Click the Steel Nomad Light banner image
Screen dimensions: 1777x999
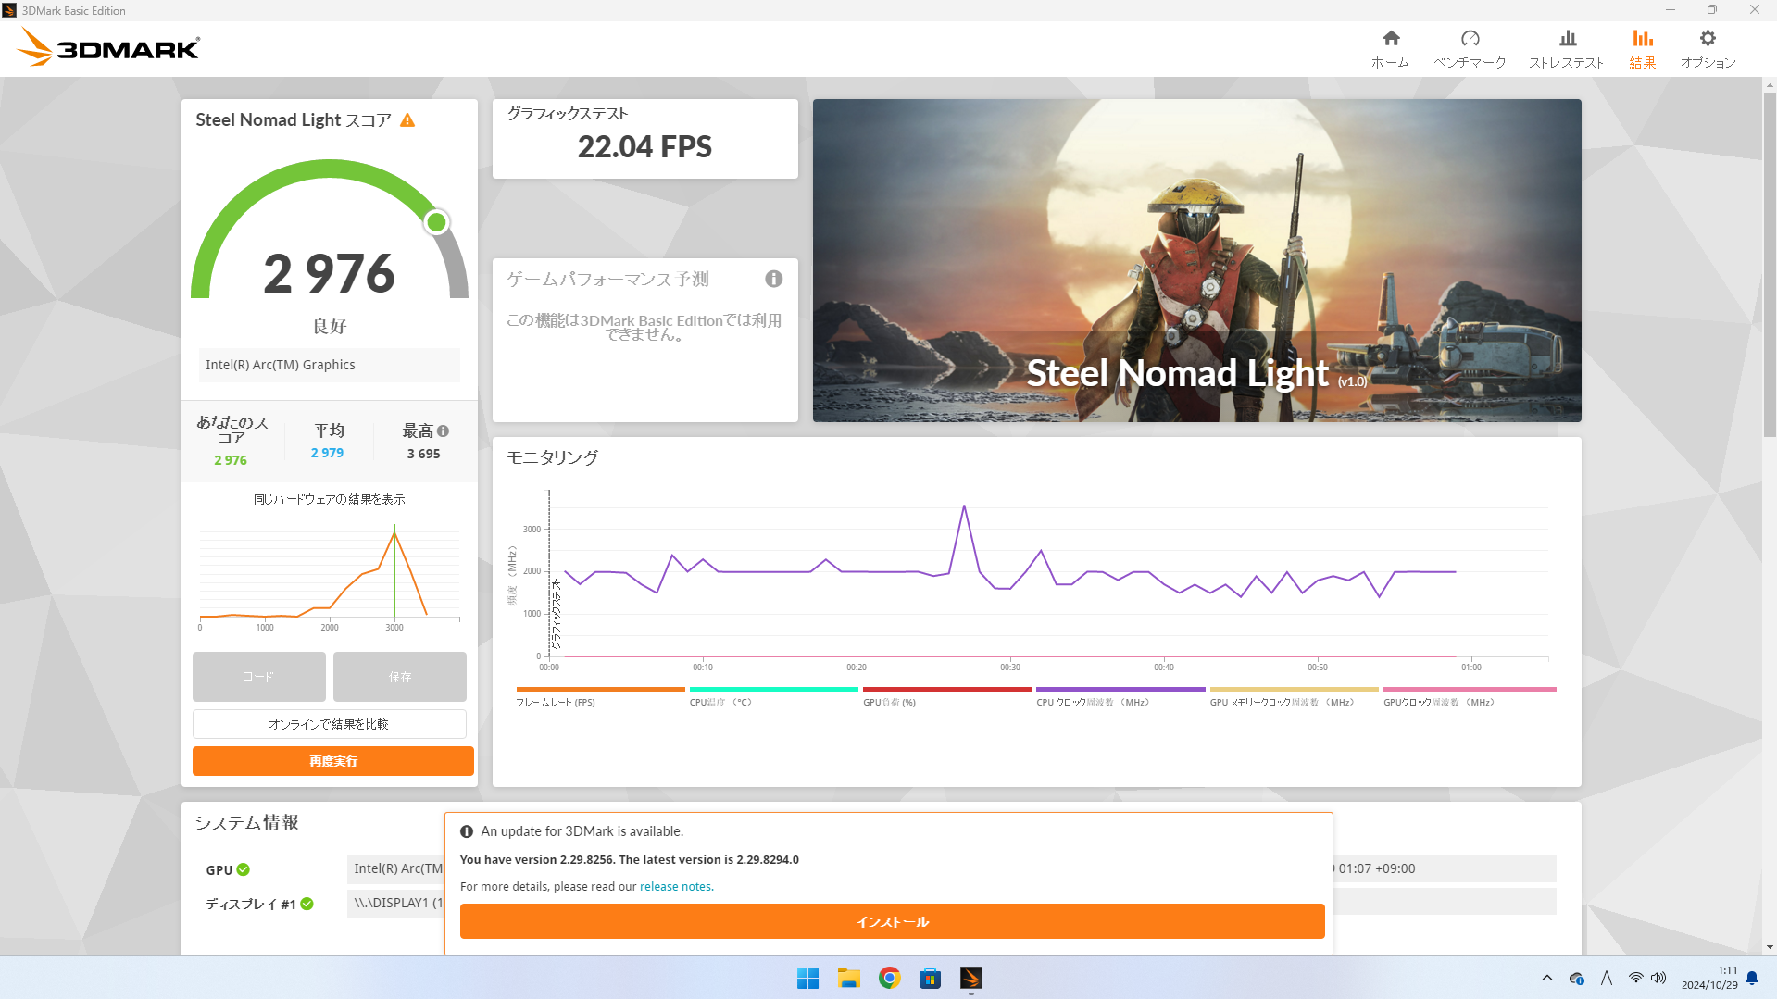tap(1196, 260)
